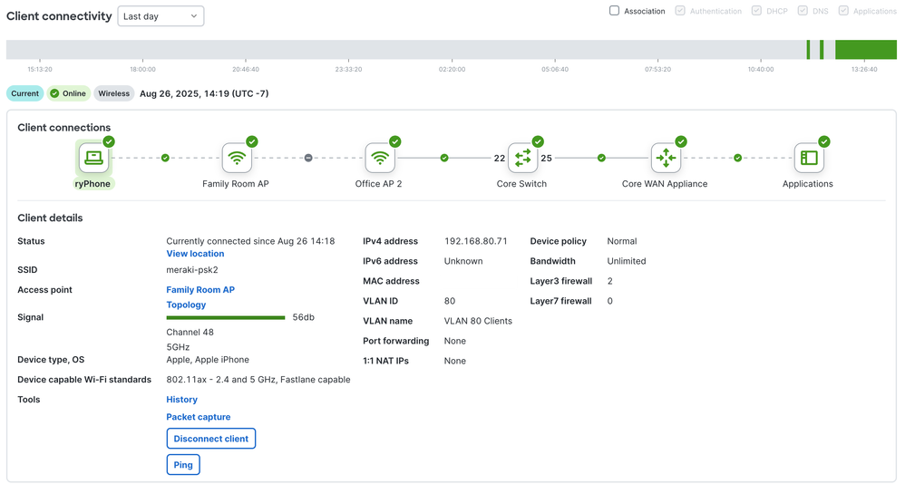Click the Wi-Fi standards value 802.11ax text
Viewport: 905px width, 484px height.
point(258,380)
